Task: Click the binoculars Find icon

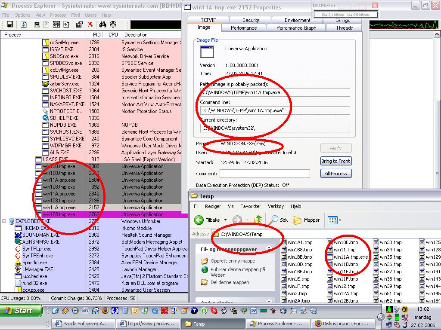Action: [102, 24]
